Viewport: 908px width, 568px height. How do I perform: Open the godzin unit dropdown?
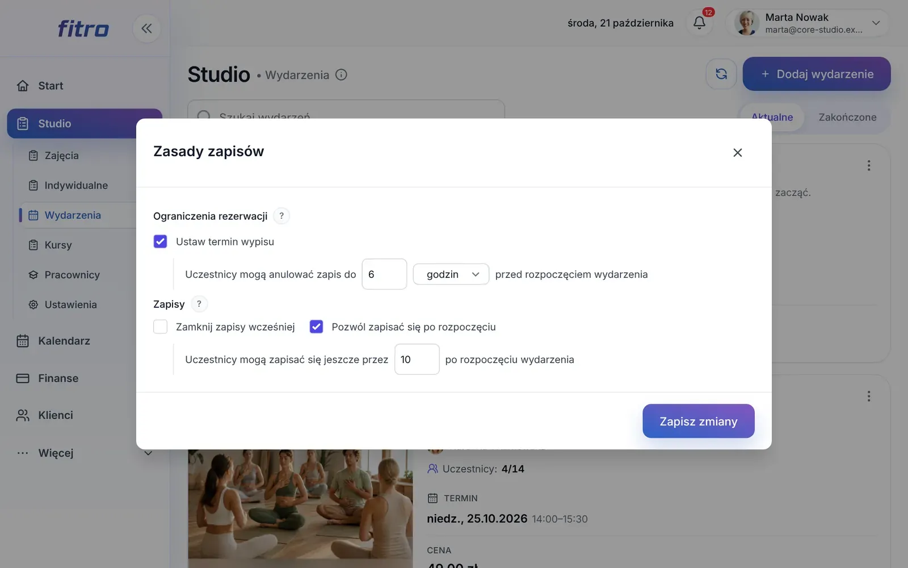[451, 274]
